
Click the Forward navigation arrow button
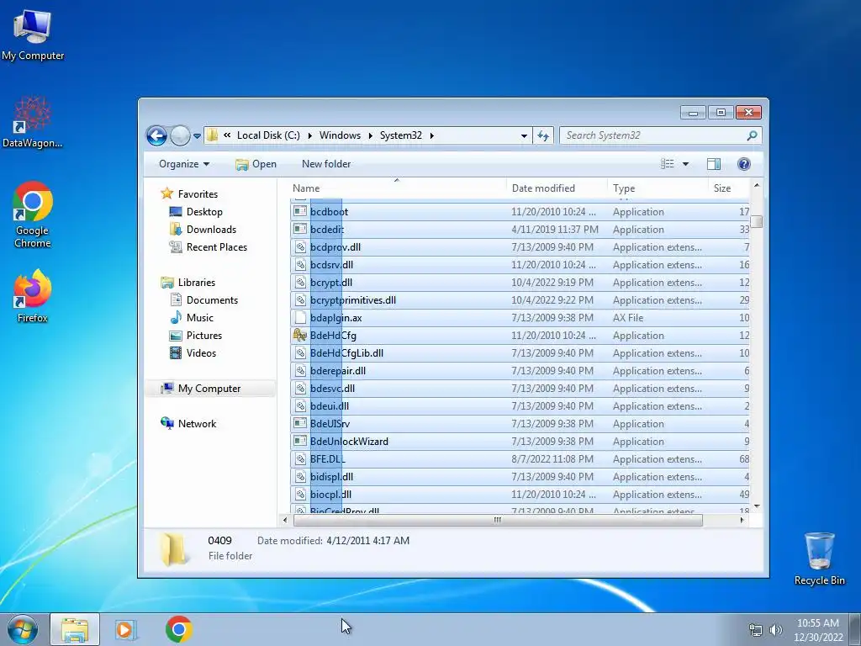(180, 135)
